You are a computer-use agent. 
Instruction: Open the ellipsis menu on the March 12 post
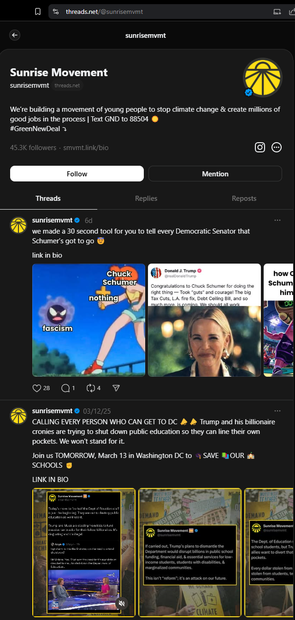pos(277,410)
